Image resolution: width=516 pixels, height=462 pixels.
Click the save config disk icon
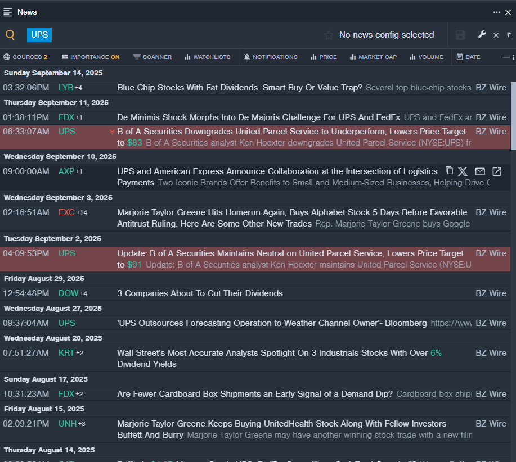460,35
